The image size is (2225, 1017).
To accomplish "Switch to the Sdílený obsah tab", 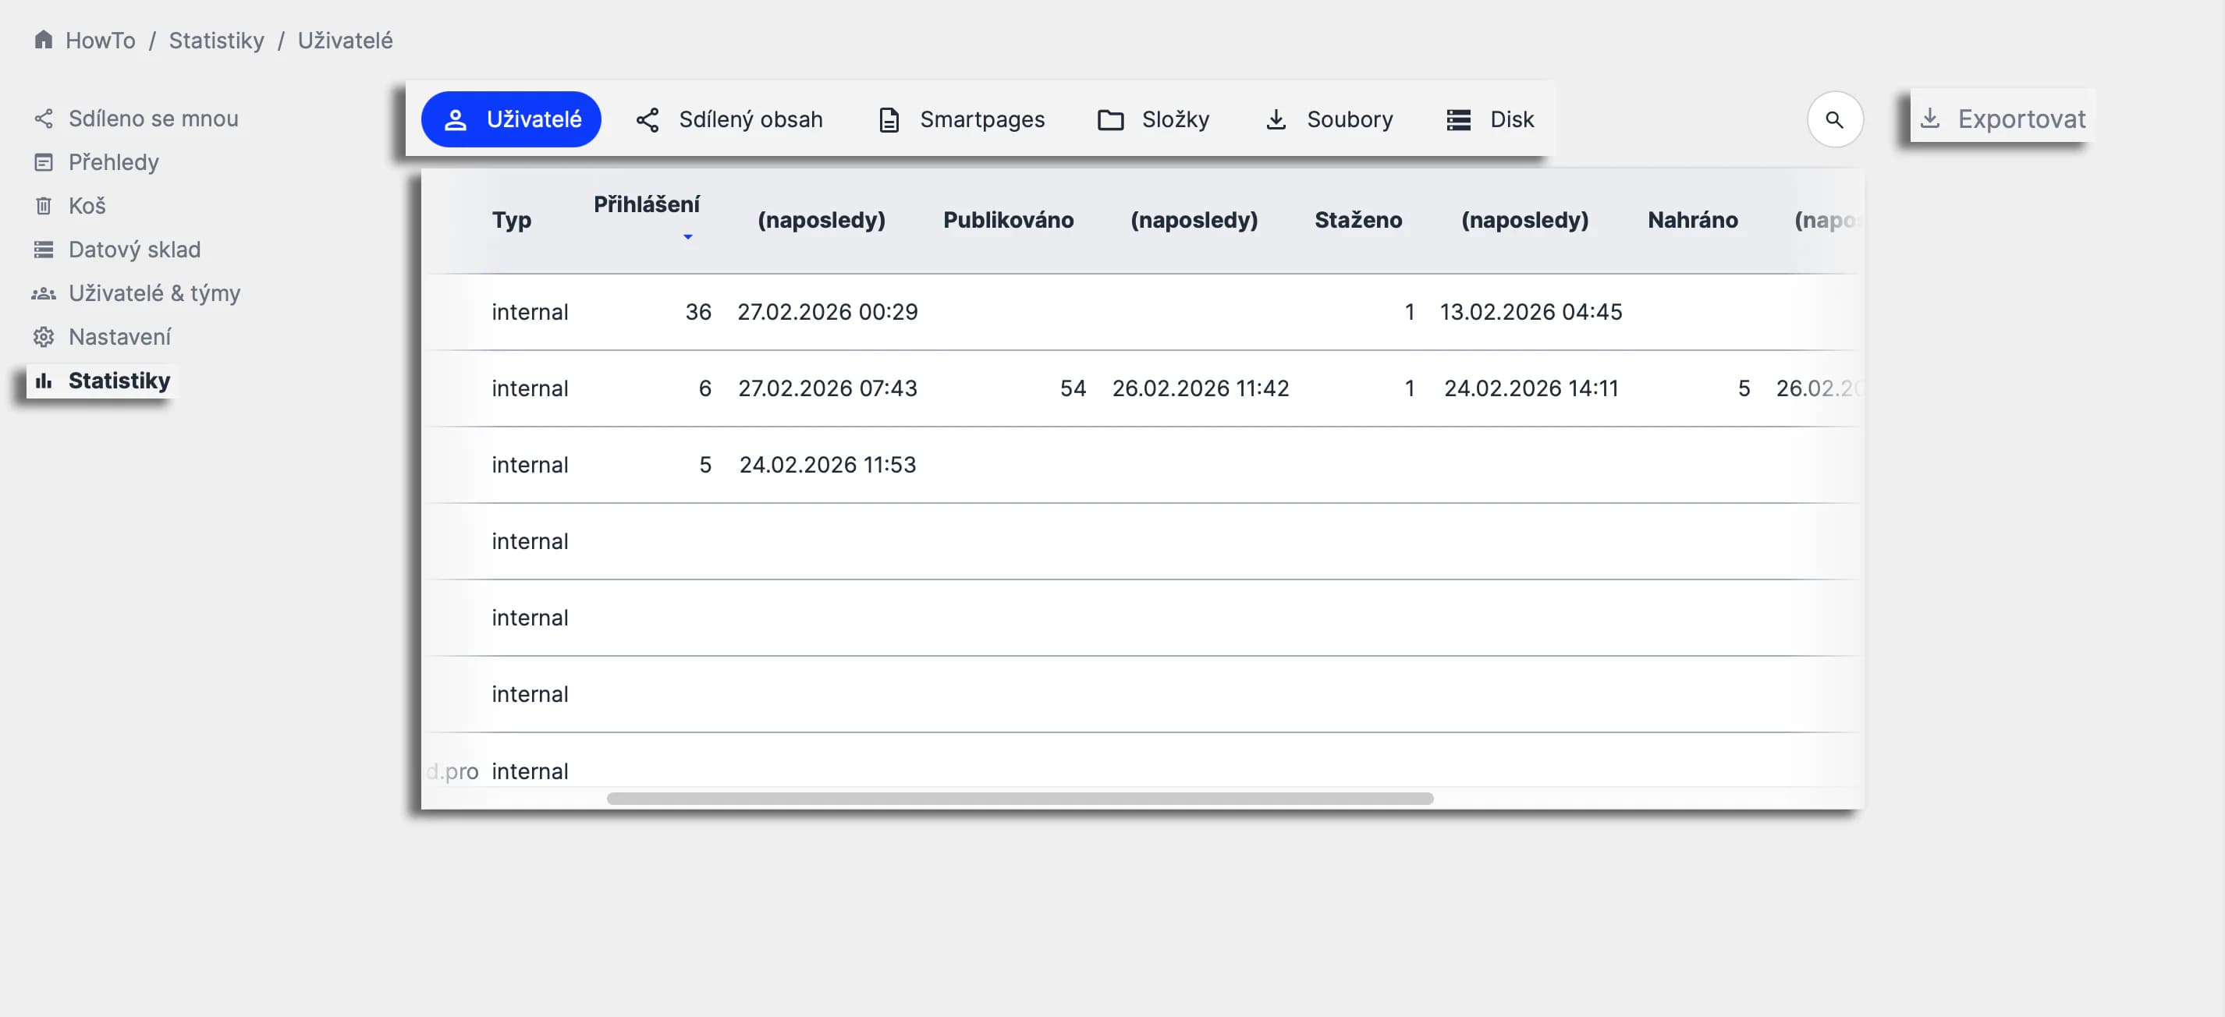I will point(729,119).
